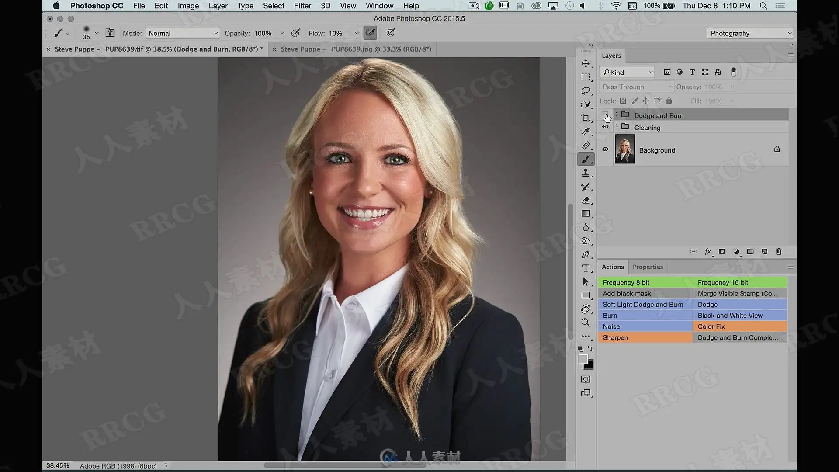Add a layer mask

point(722,252)
